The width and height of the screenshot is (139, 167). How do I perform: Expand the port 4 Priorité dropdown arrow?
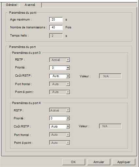[68, 118]
